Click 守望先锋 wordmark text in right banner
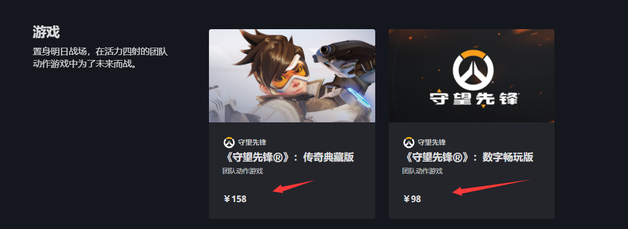 [474, 98]
